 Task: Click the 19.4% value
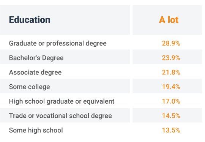click(x=171, y=87)
